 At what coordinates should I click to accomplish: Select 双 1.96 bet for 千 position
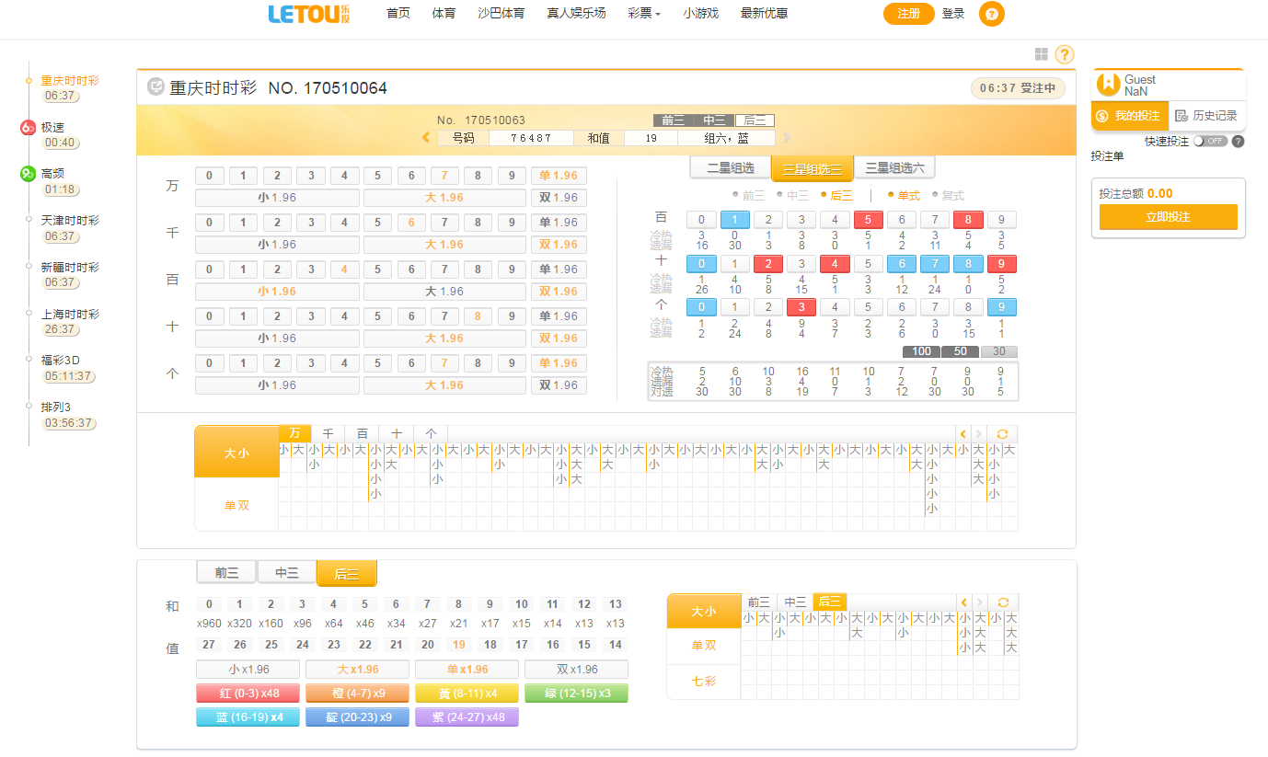559,245
